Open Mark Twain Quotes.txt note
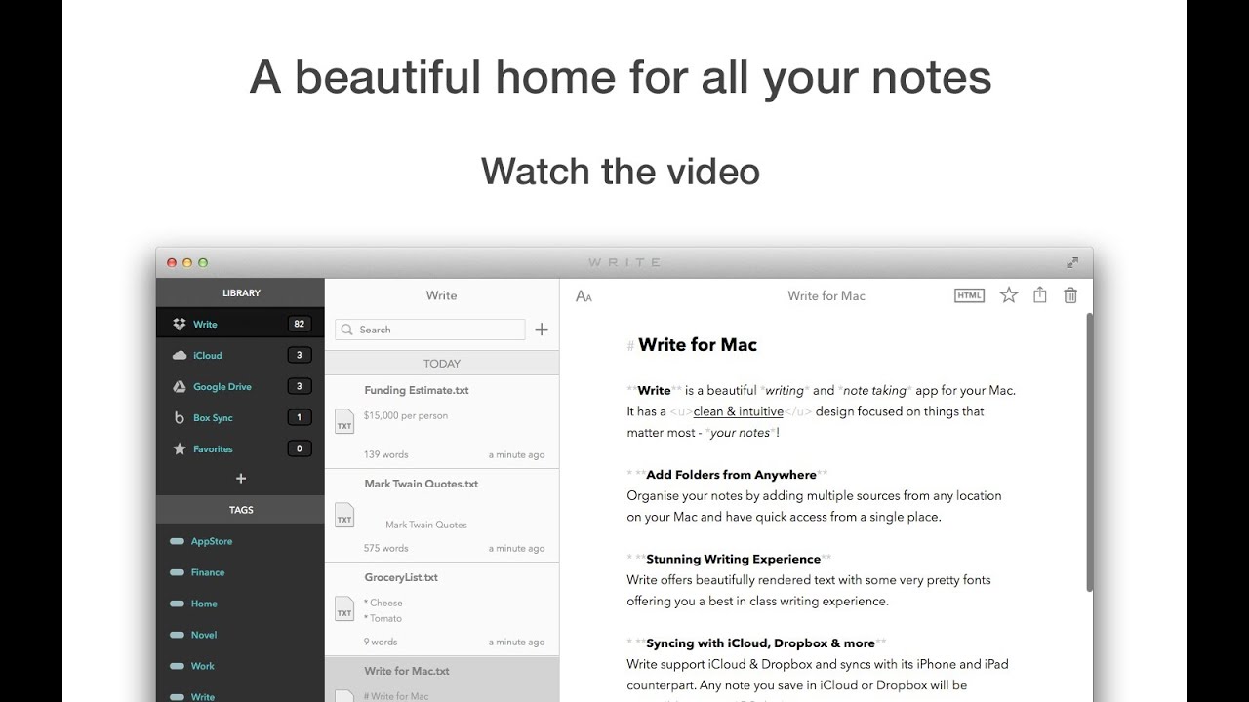 tap(442, 516)
